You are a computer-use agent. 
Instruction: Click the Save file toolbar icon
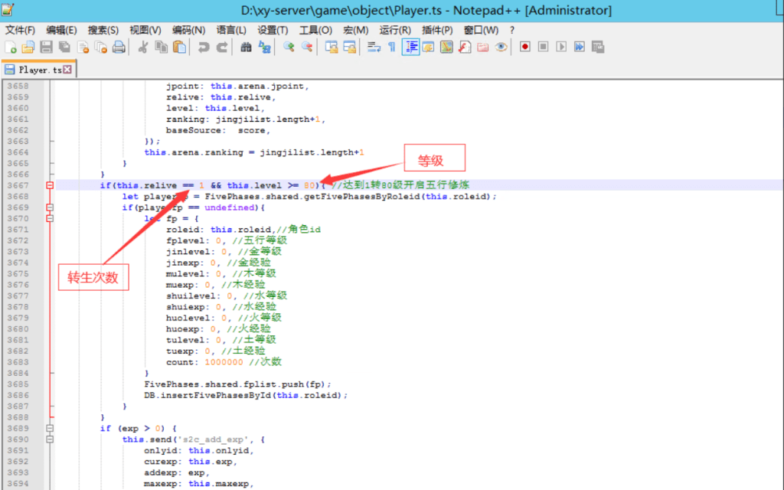pos(46,47)
